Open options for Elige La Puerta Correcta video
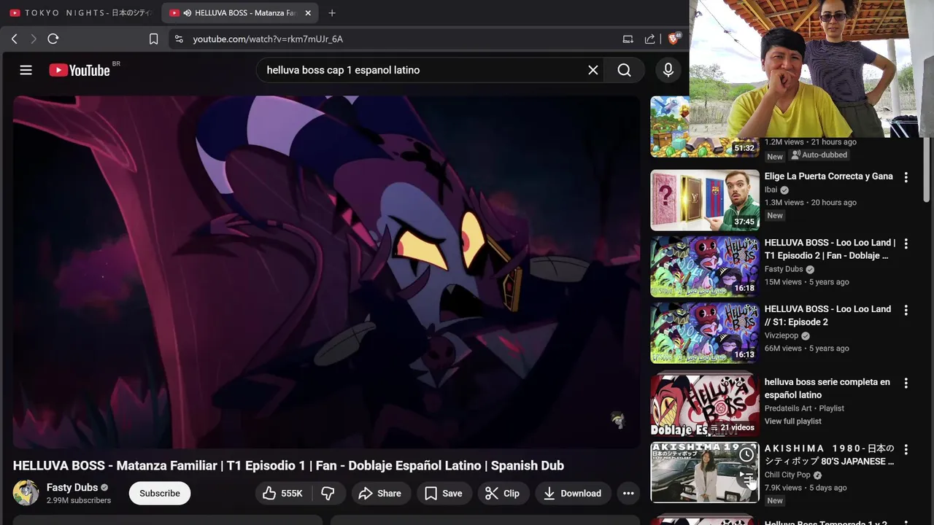Viewport: 934px width, 525px height. tap(906, 177)
